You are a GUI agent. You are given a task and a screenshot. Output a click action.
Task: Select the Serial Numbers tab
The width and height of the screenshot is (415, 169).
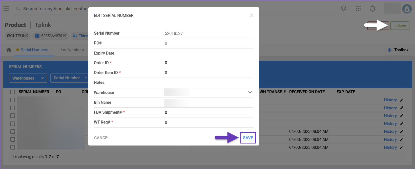[x=34, y=50]
